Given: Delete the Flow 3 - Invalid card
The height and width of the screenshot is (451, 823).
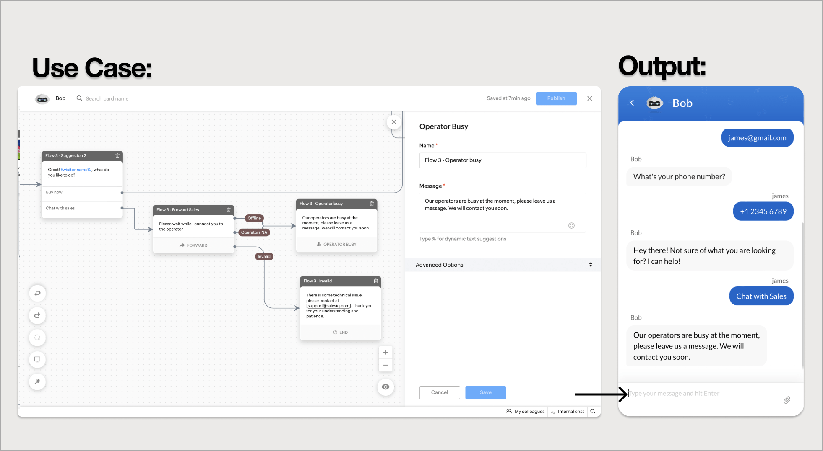Looking at the screenshot, I should (x=375, y=281).
